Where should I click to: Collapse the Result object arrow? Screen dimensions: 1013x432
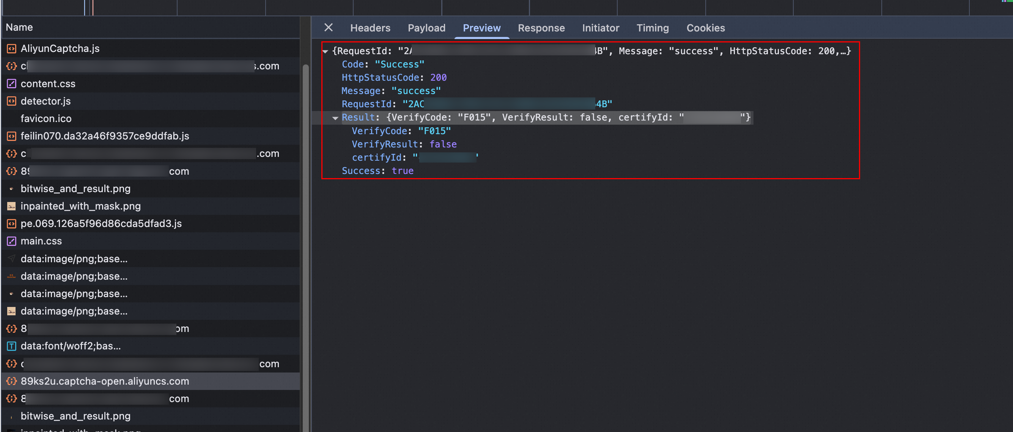[335, 117]
